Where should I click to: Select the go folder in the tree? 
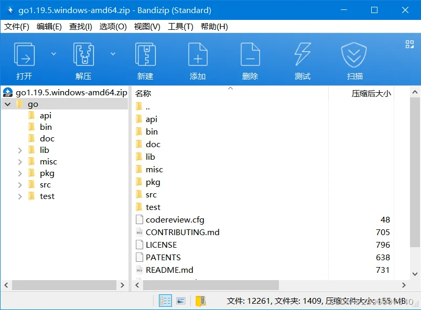tap(33, 104)
